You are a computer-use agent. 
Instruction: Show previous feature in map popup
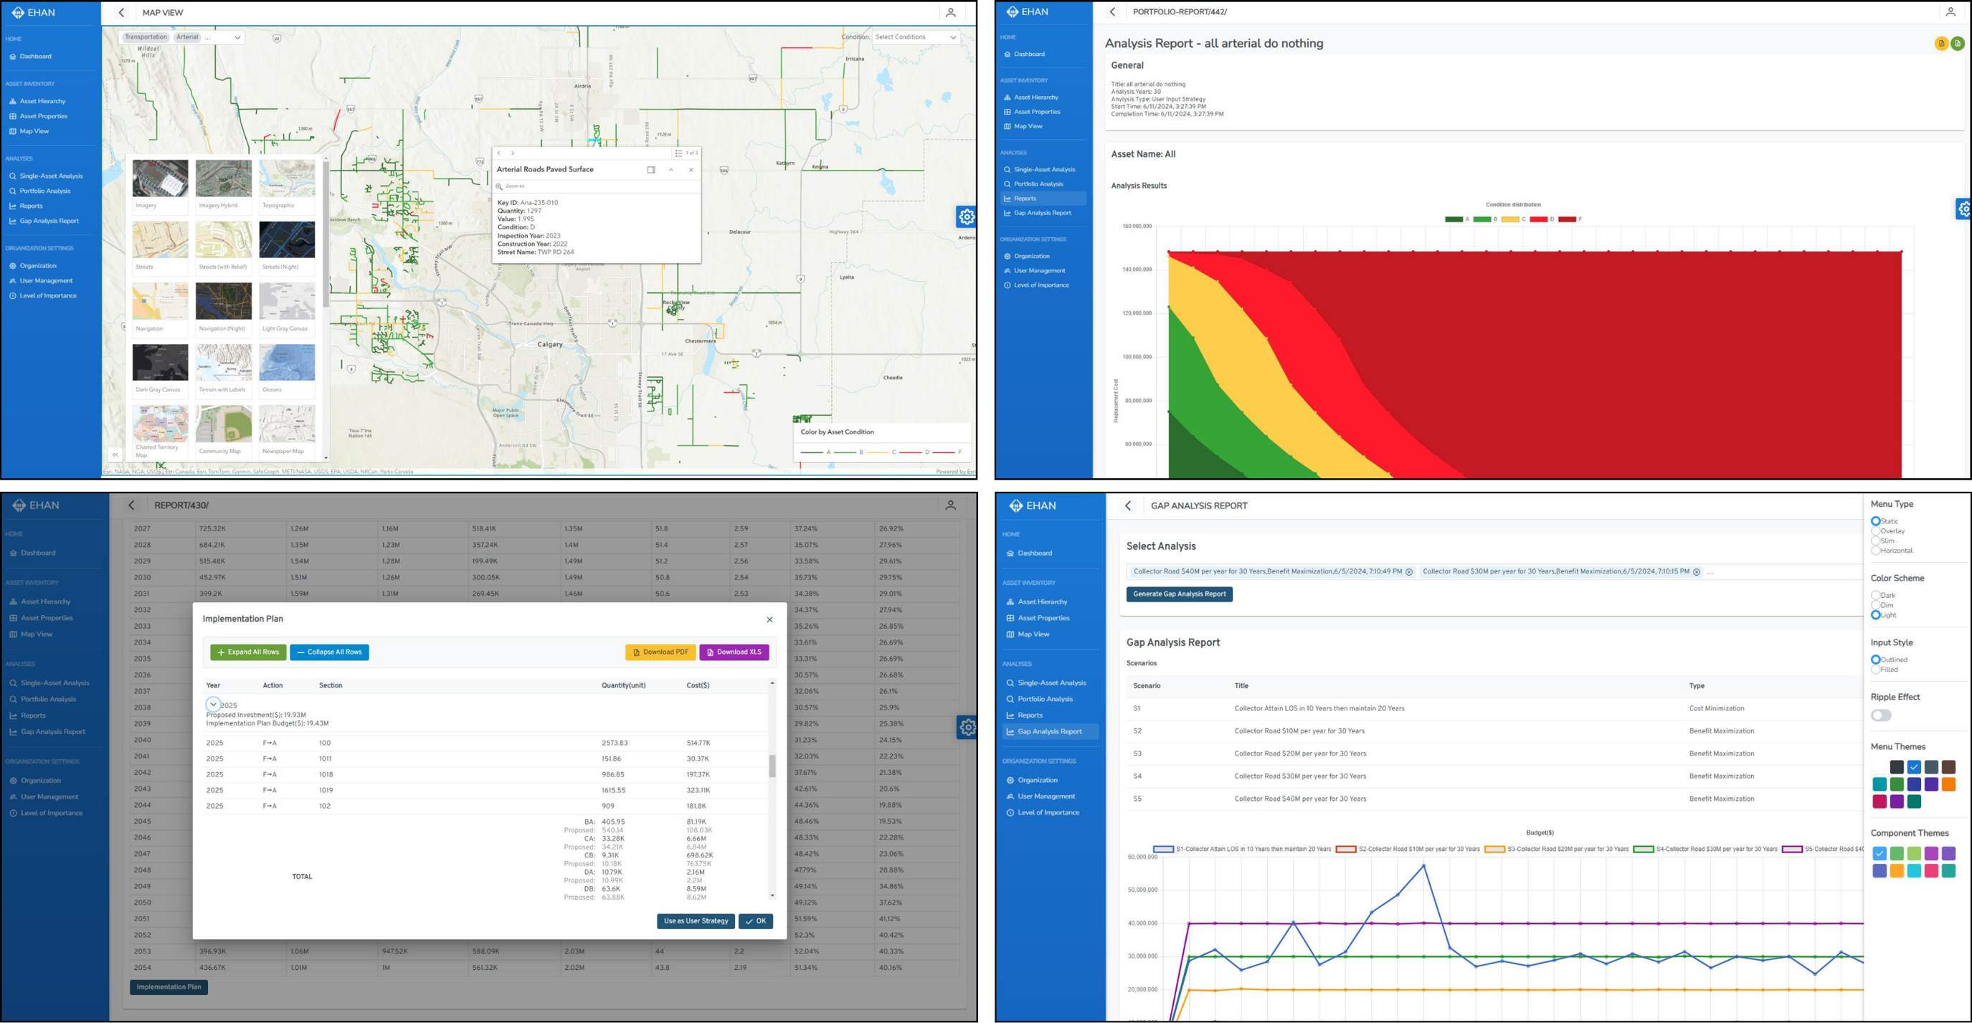click(499, 153)
